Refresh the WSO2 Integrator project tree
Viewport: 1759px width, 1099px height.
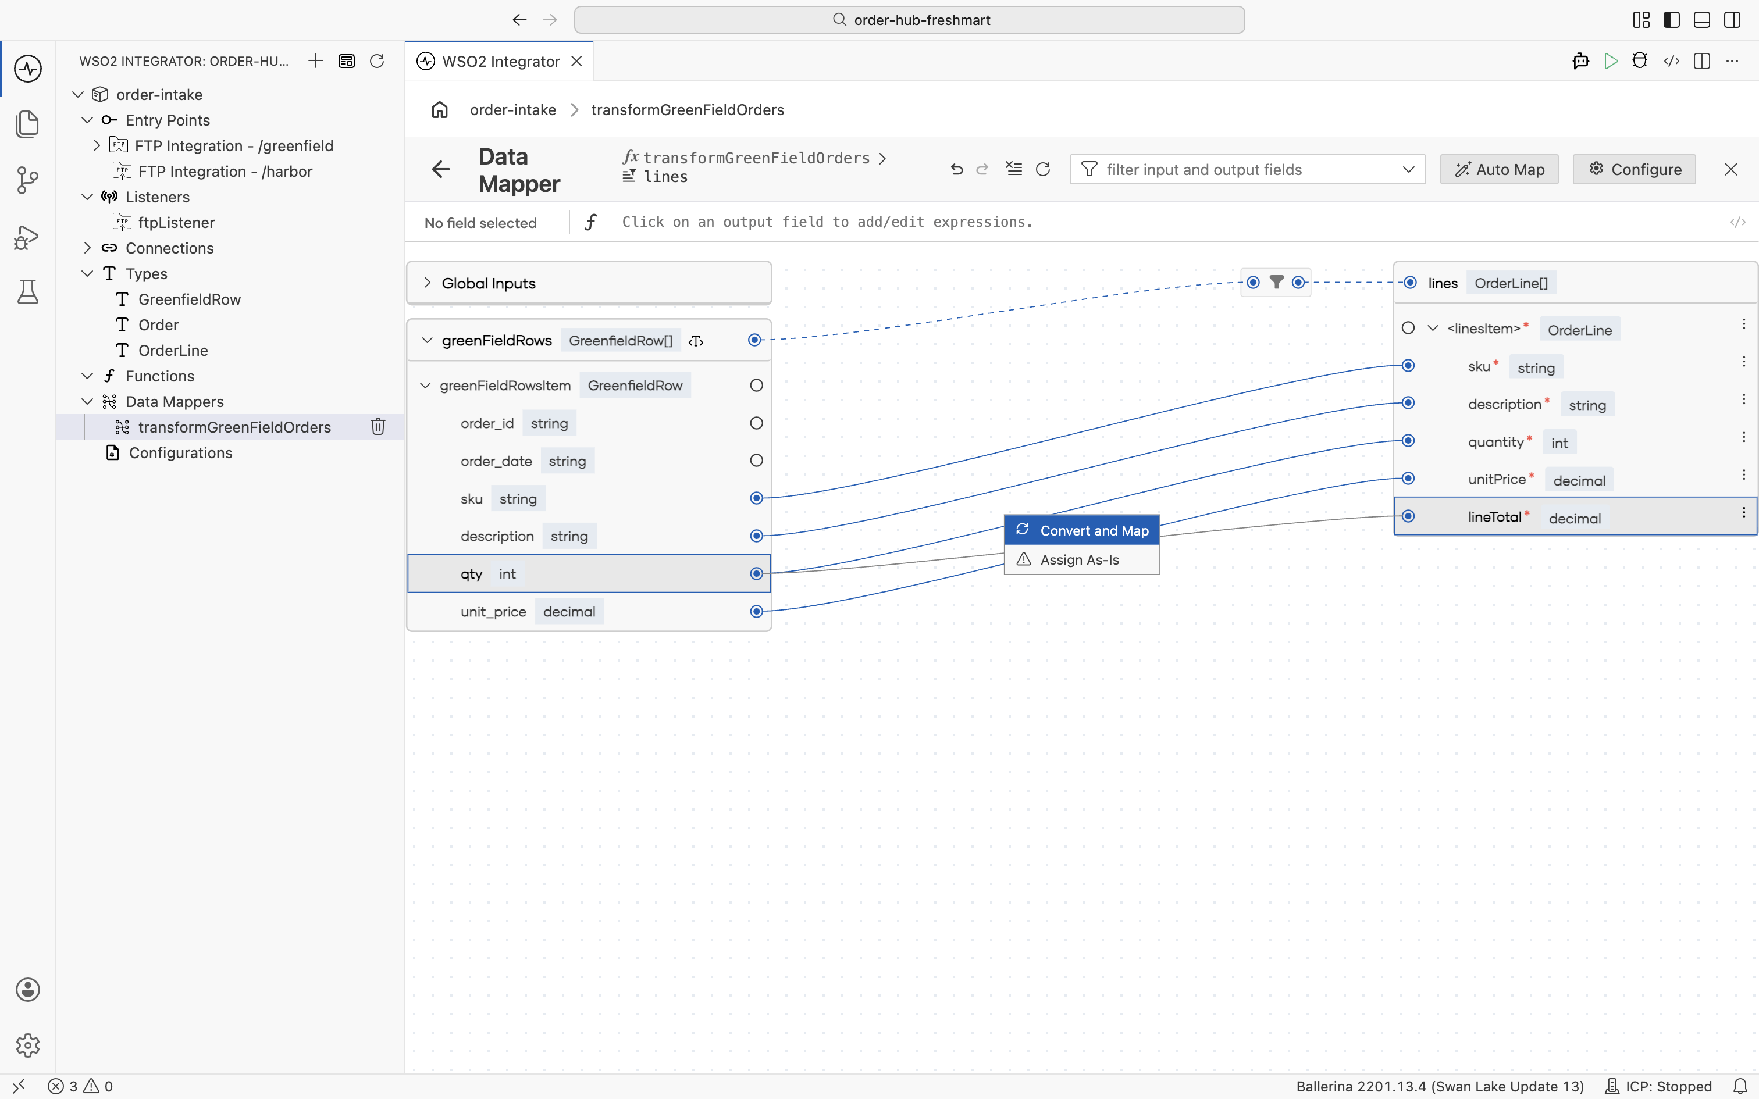pyautogui.click(x=376, y=61)
